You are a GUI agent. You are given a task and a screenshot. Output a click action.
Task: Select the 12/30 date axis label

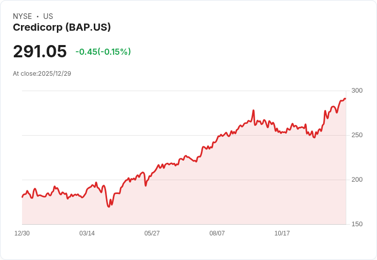pyautogui.click(x=22, y=233)
